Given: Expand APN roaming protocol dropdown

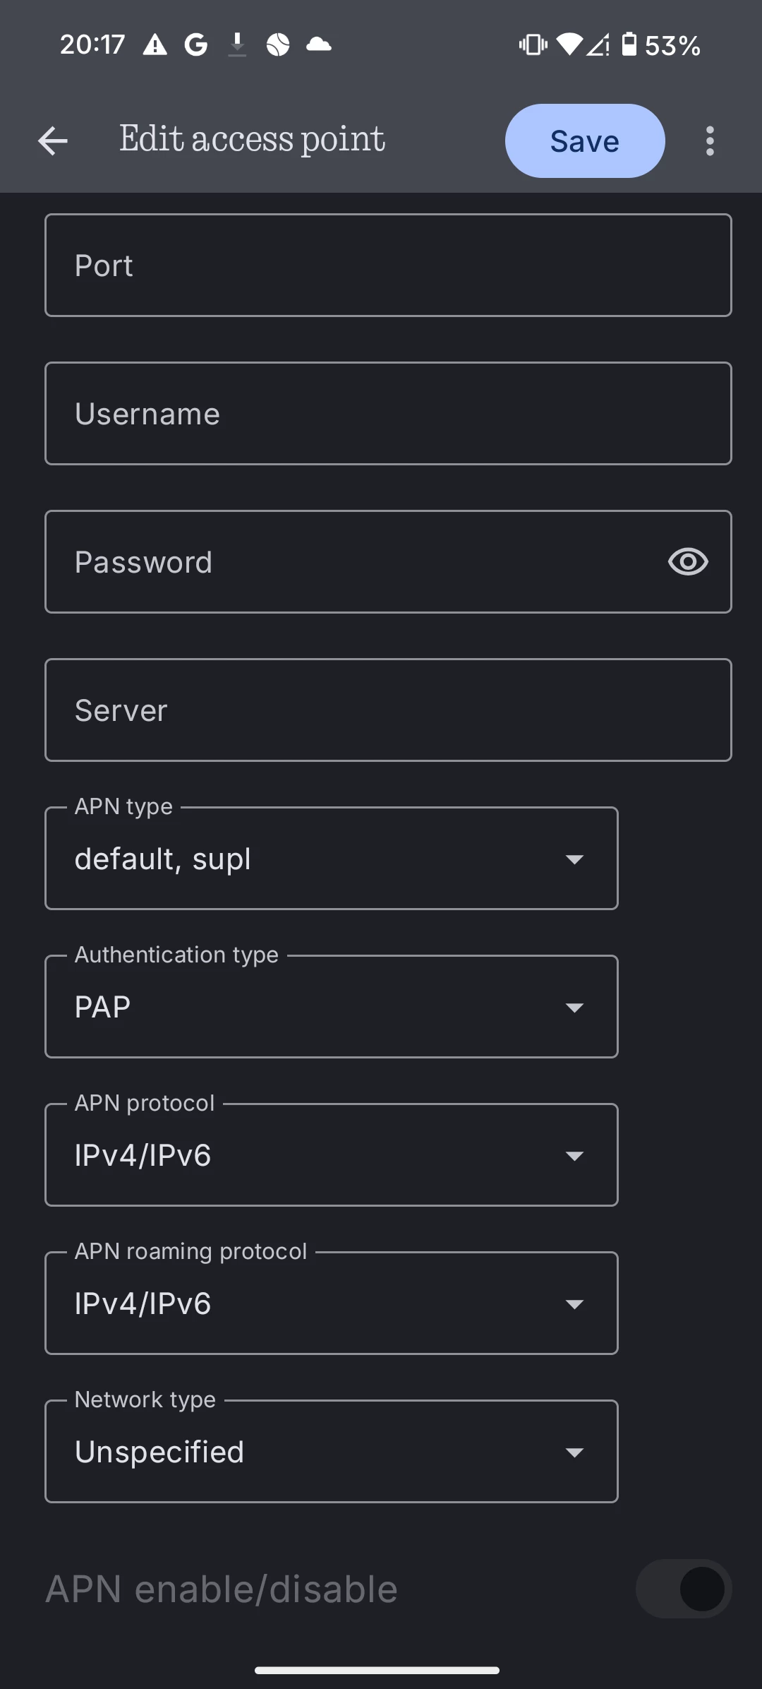Looking at the screenshot, I should [x=332, y=1303].
